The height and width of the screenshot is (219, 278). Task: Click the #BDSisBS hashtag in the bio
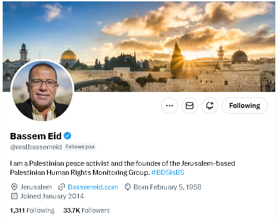168,173
